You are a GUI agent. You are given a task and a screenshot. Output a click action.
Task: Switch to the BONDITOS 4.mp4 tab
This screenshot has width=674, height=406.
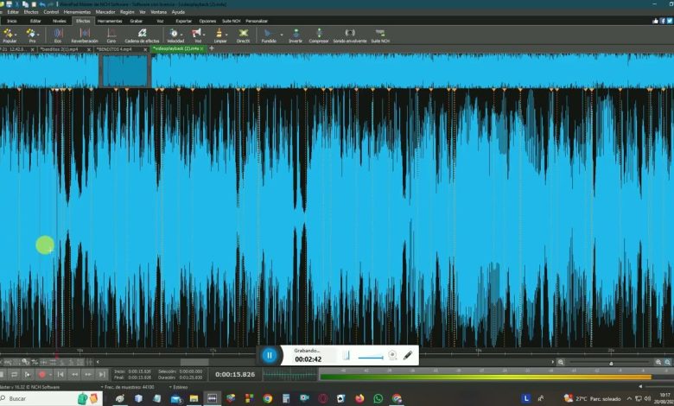(x=114, y=49)
